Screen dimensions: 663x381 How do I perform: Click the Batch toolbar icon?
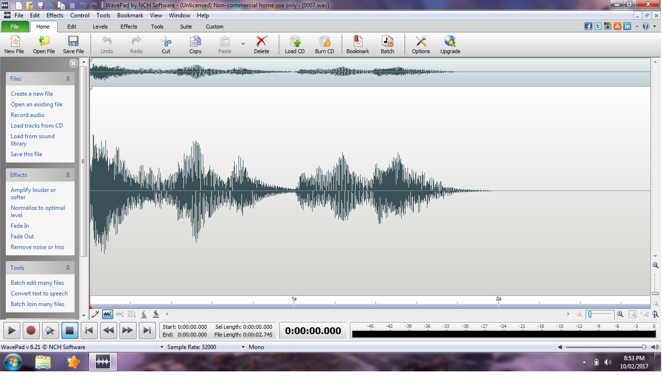point(388,44)
